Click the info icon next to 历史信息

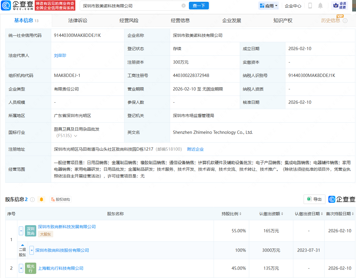[x=345, y=21]
